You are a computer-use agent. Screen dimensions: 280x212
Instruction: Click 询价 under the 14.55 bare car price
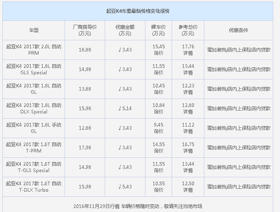pyautogui.click(x=159, y=151)
